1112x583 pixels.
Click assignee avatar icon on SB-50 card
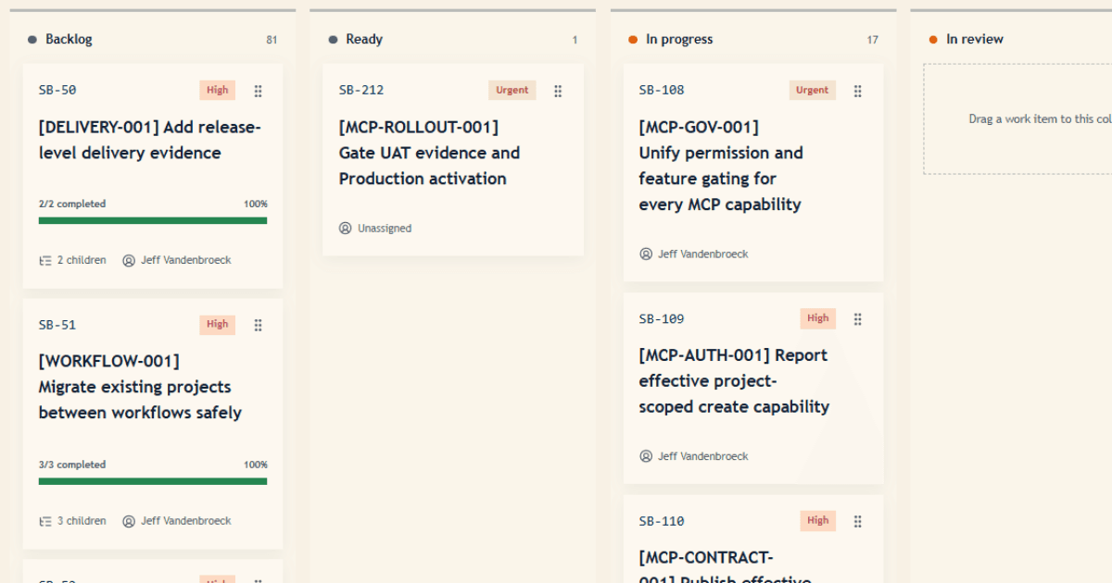tap(129, 261)
